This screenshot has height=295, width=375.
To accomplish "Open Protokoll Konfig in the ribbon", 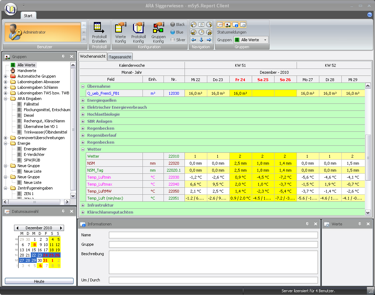I will coord(139,32).
